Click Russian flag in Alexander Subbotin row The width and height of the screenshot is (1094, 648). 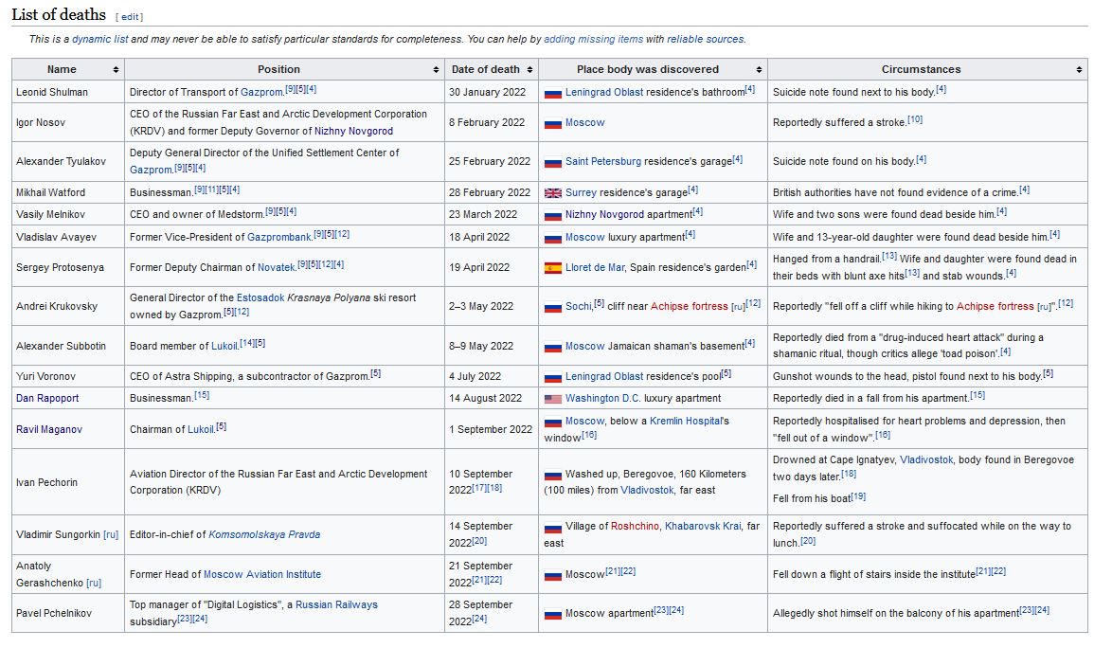(x=552, y=347)
